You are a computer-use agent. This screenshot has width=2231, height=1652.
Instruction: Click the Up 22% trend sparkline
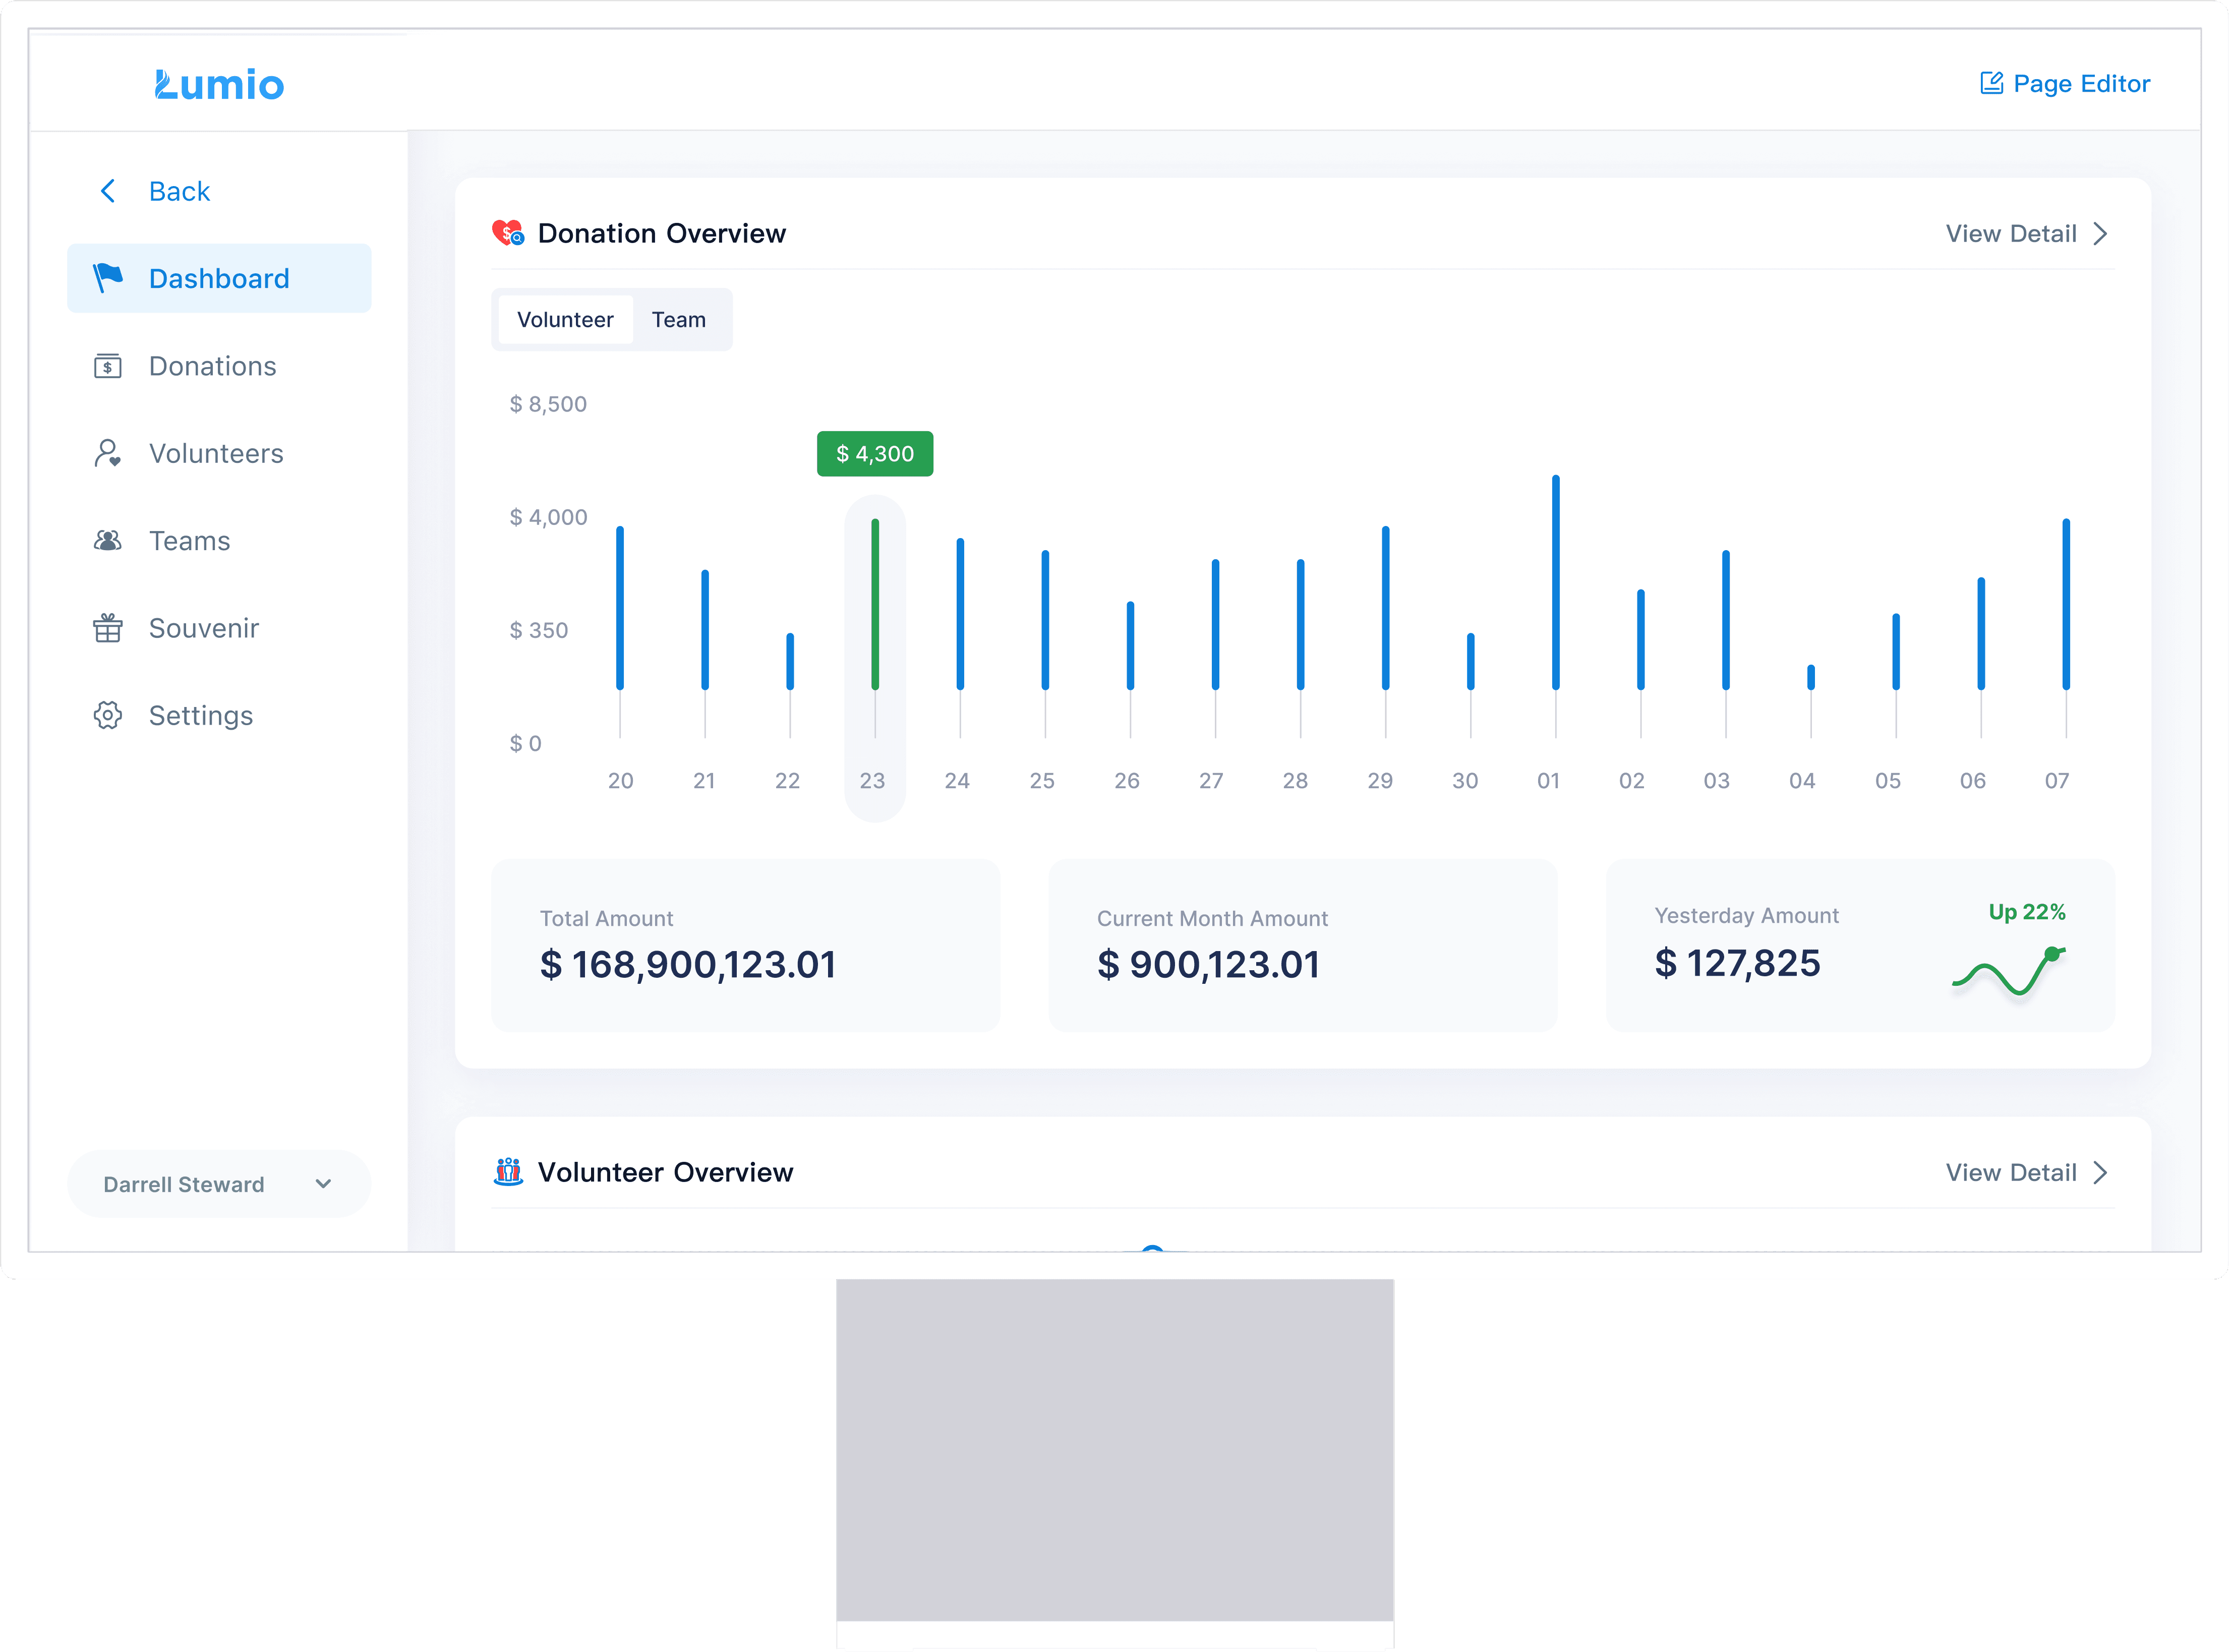click(2008, 971)
